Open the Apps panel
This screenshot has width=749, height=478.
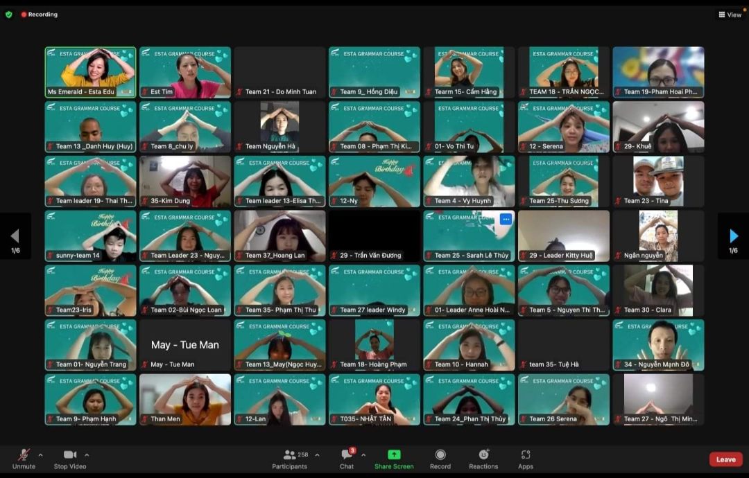pyautogui.click(x=526, y=455)
